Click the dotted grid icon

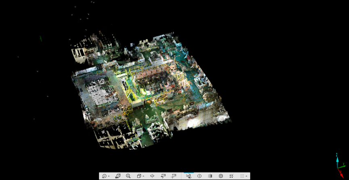click(x=242, y=176)
